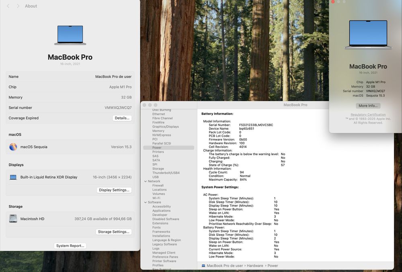Select Logs under Software

click(x=156, y=248)
